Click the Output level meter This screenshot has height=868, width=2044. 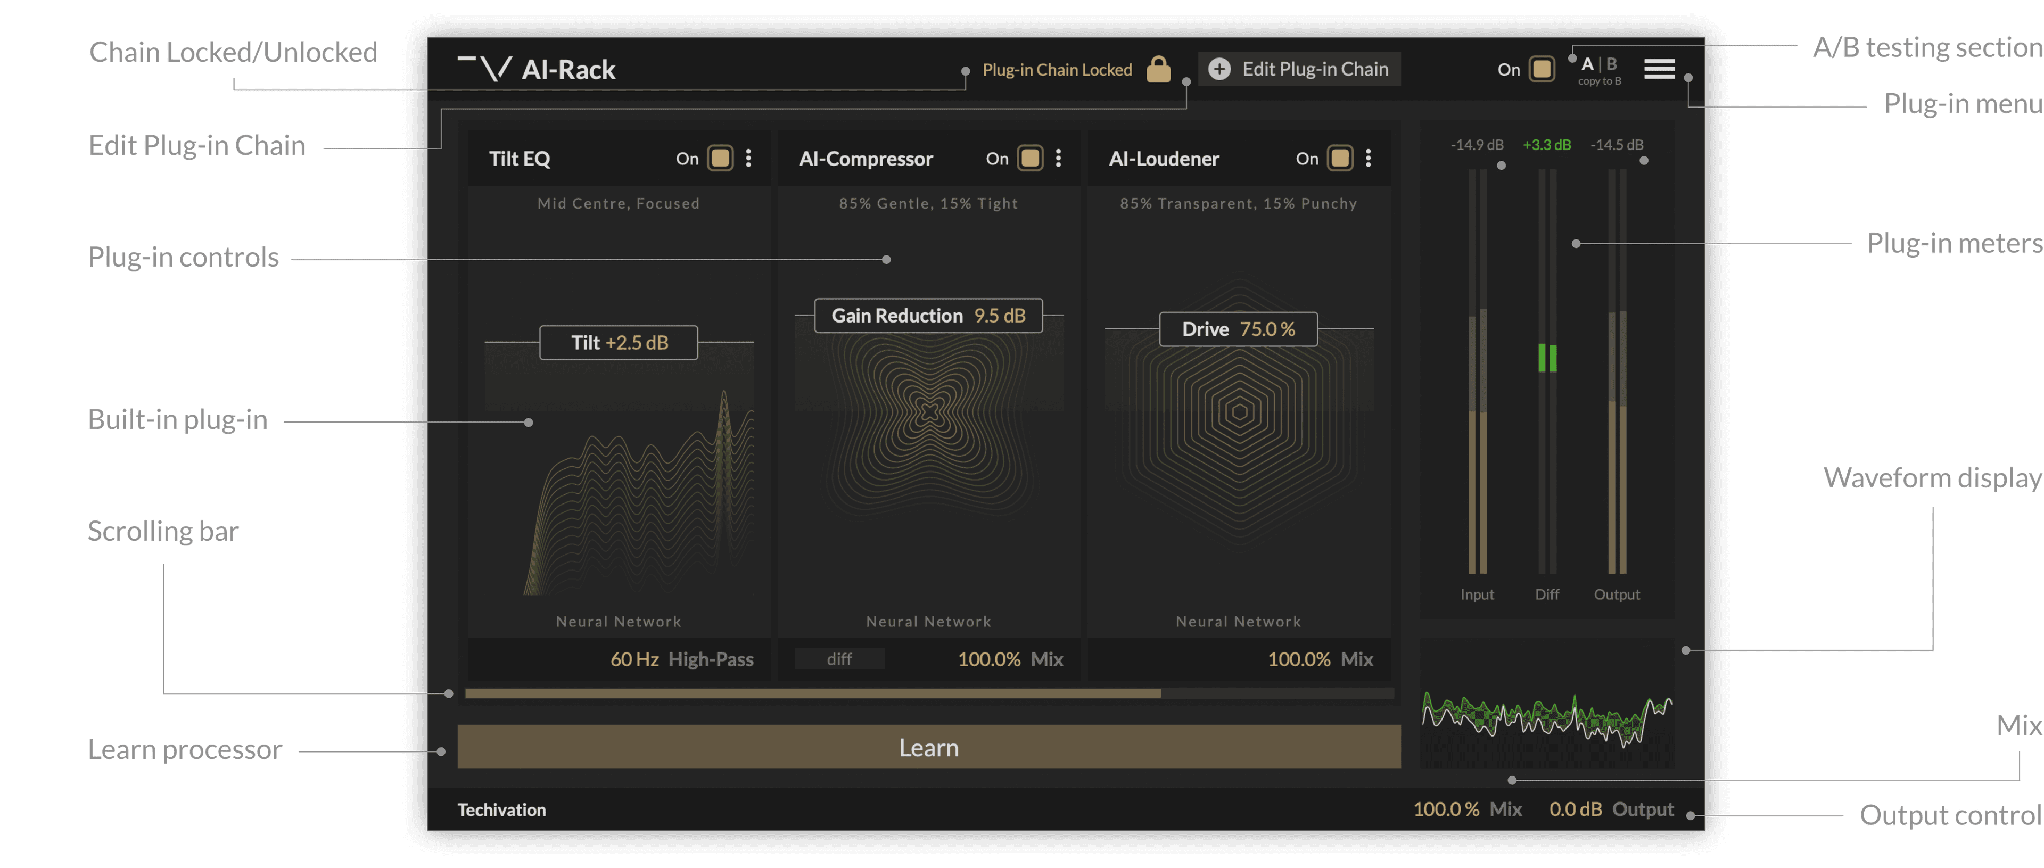click(x=1617, y=370)
